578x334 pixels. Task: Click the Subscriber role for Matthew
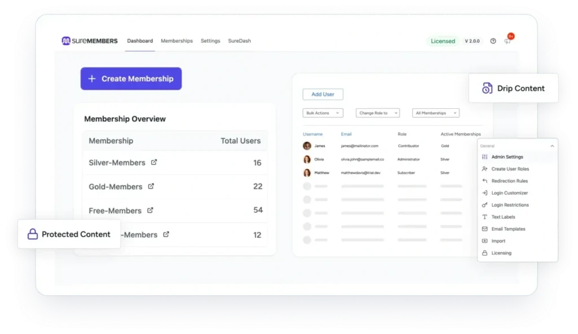pyautogui.click(x=406, y=172)
